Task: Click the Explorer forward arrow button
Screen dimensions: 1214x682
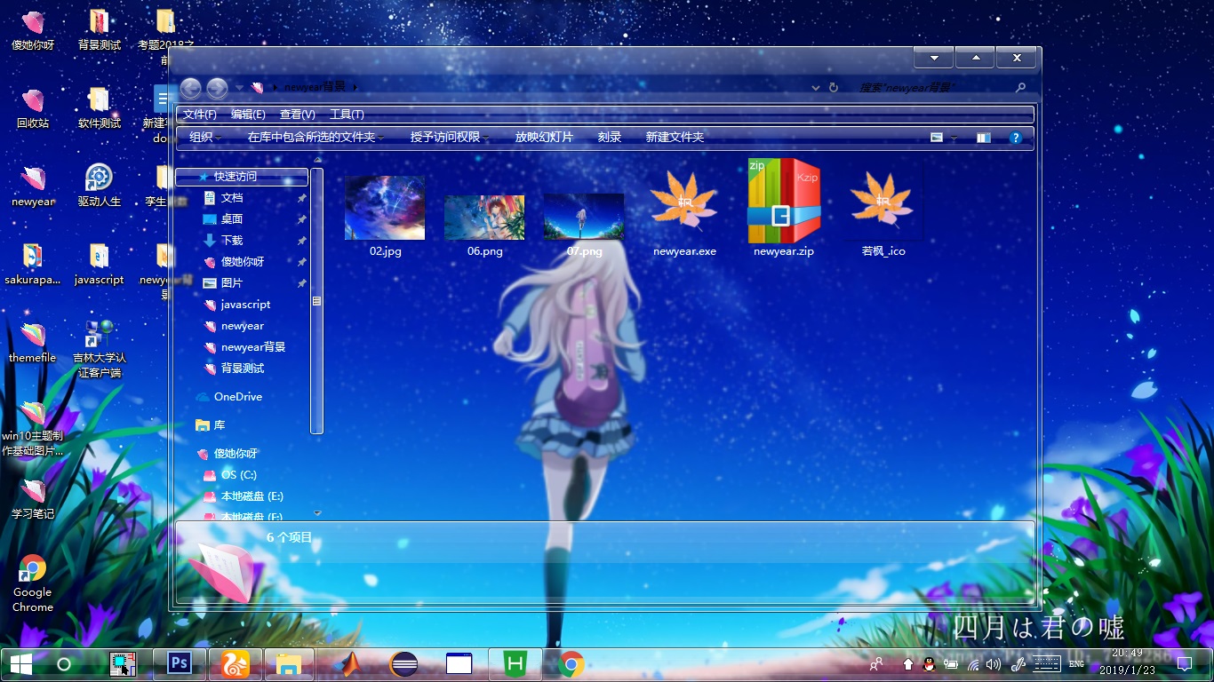Action: click(217, 88)
